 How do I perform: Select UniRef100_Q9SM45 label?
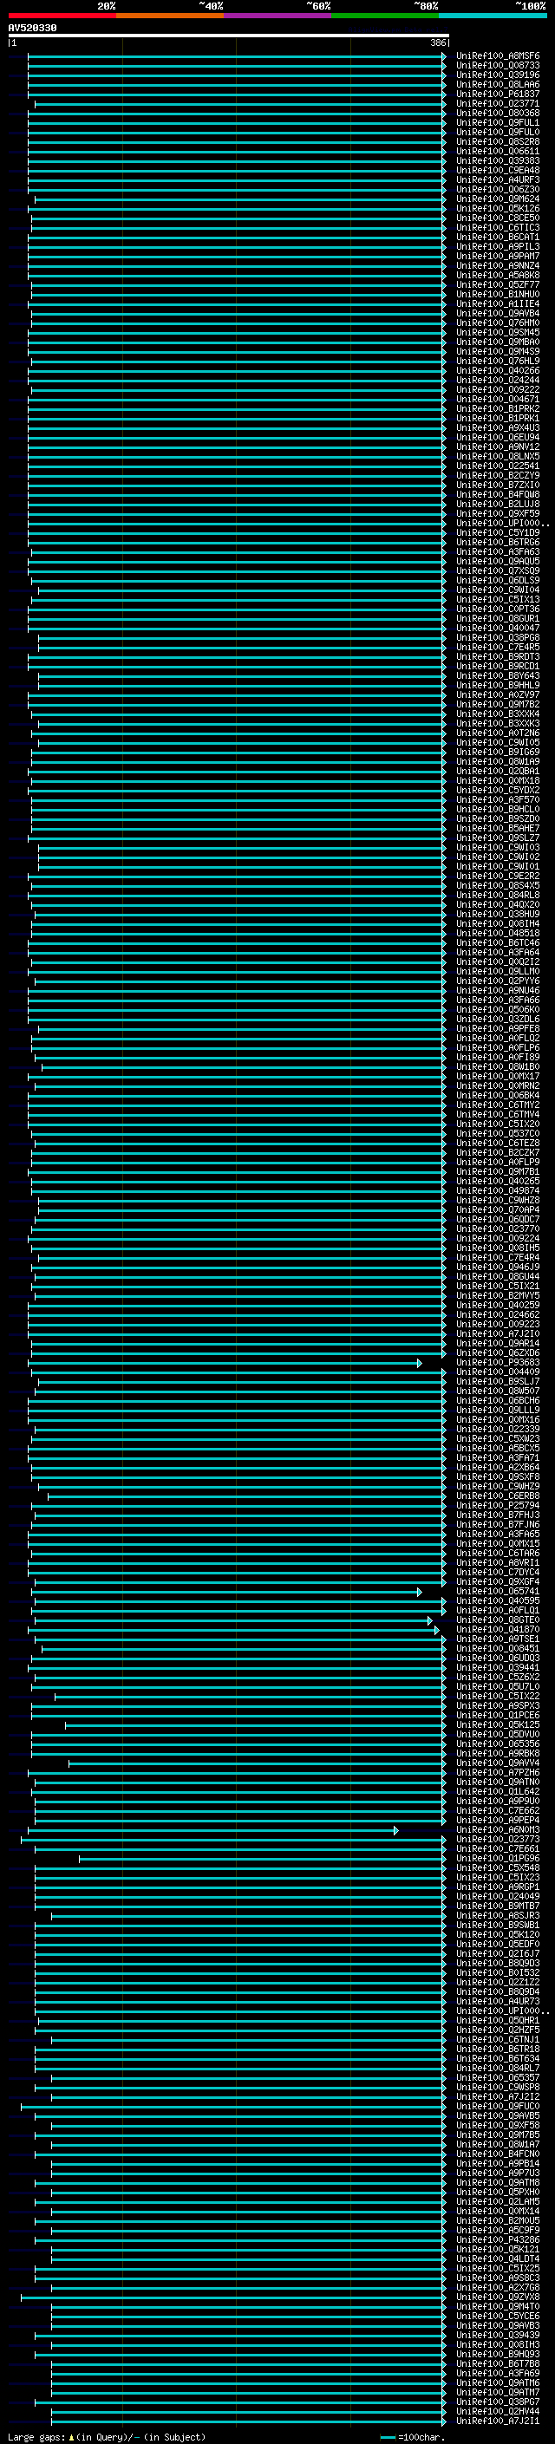tap(498, 332)
